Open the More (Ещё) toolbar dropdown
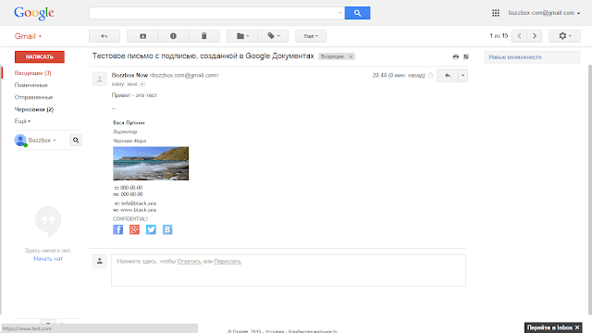592x333 pixels. click(x=311, y=36)
